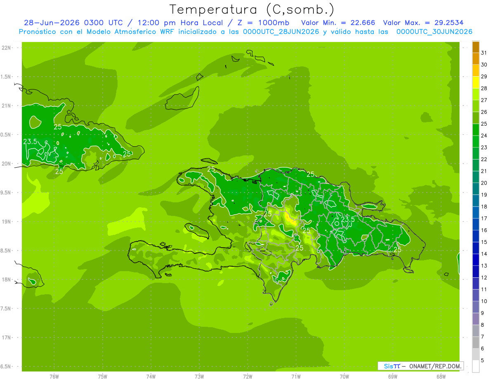Click the '70W' longitude axis label
The width and height of the screenshot is (495, 382).
point(344,376)
